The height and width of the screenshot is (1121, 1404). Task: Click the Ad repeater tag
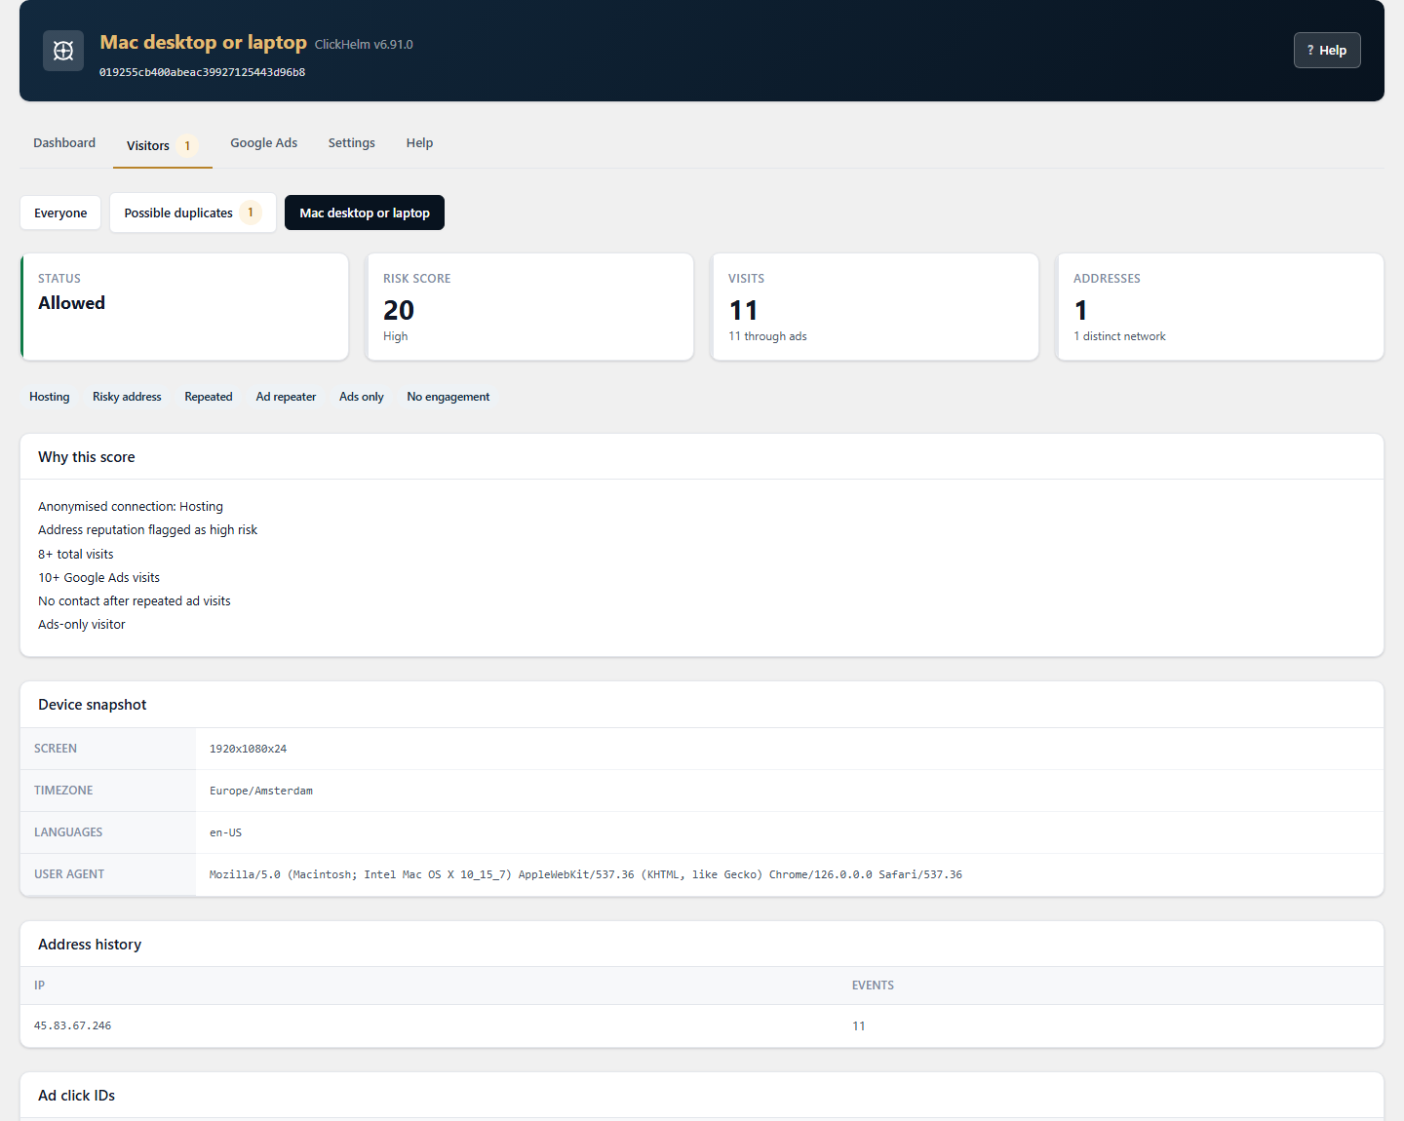(286, 397)
